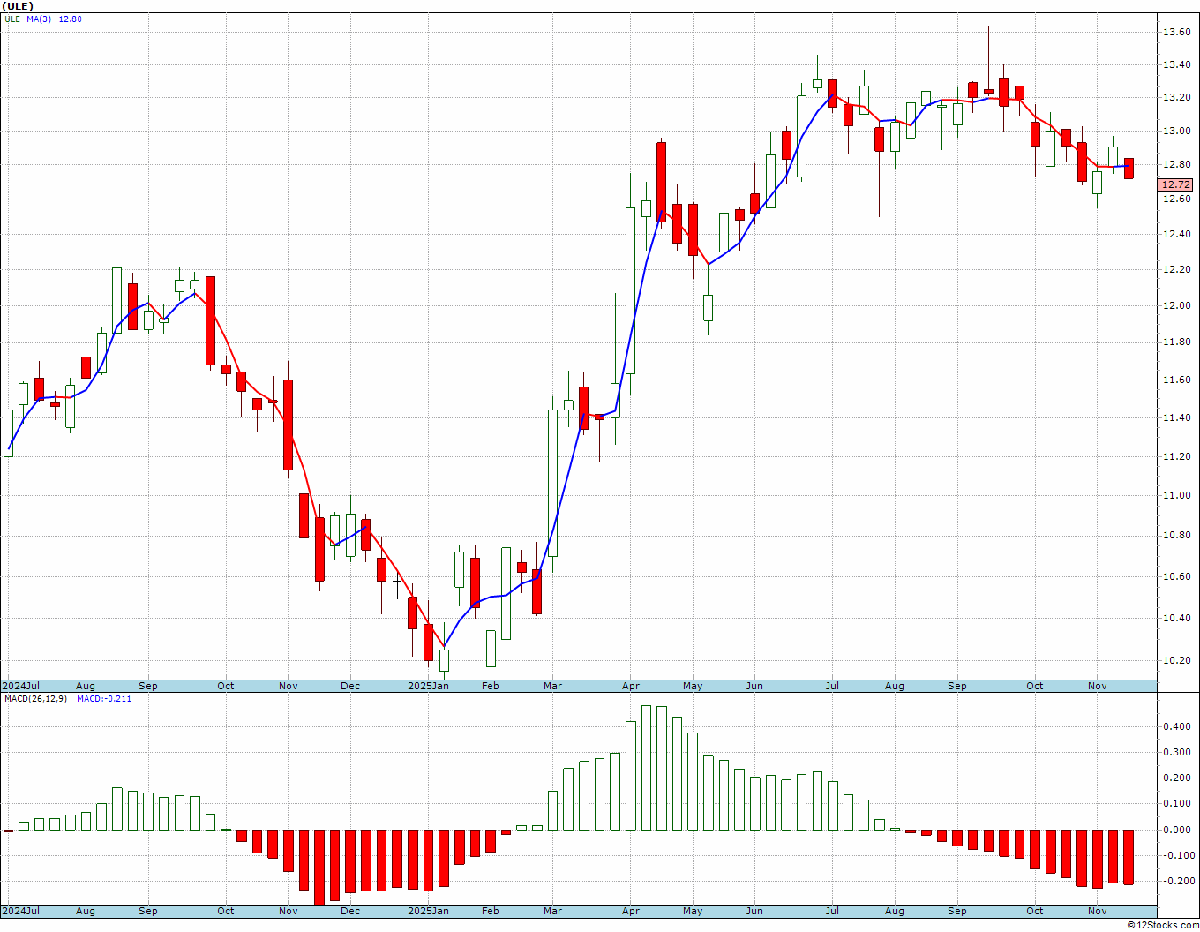Screen dimensions: 1200x932
Task: Click Jun on the MACD panel date axis
Action: [754, 910]
